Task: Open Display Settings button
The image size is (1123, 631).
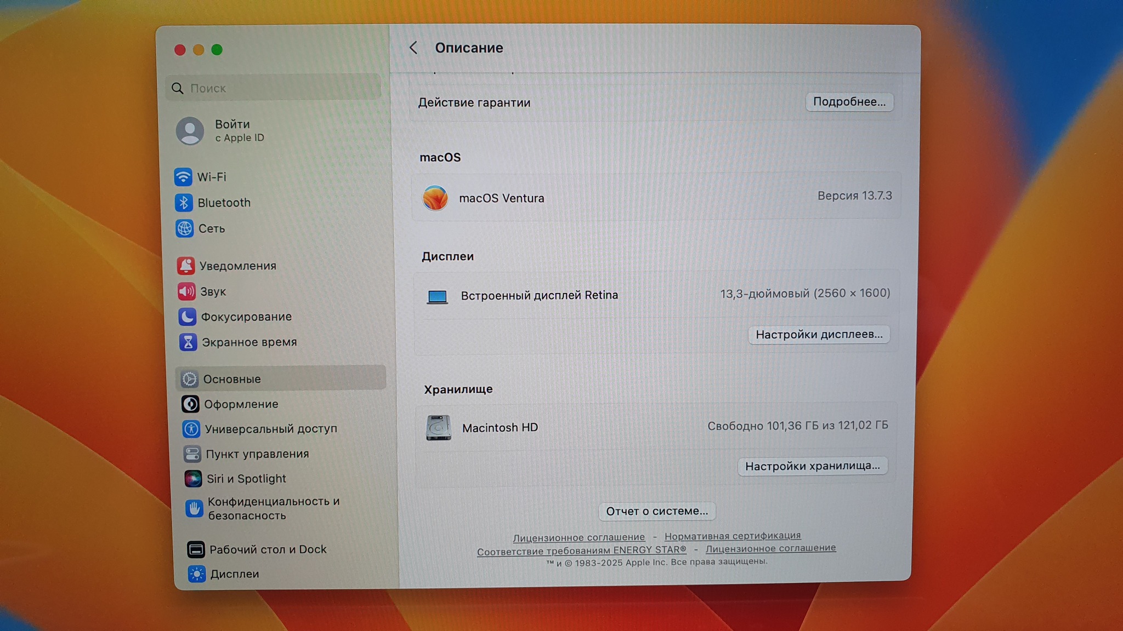Action: click(x=819, y=335)
